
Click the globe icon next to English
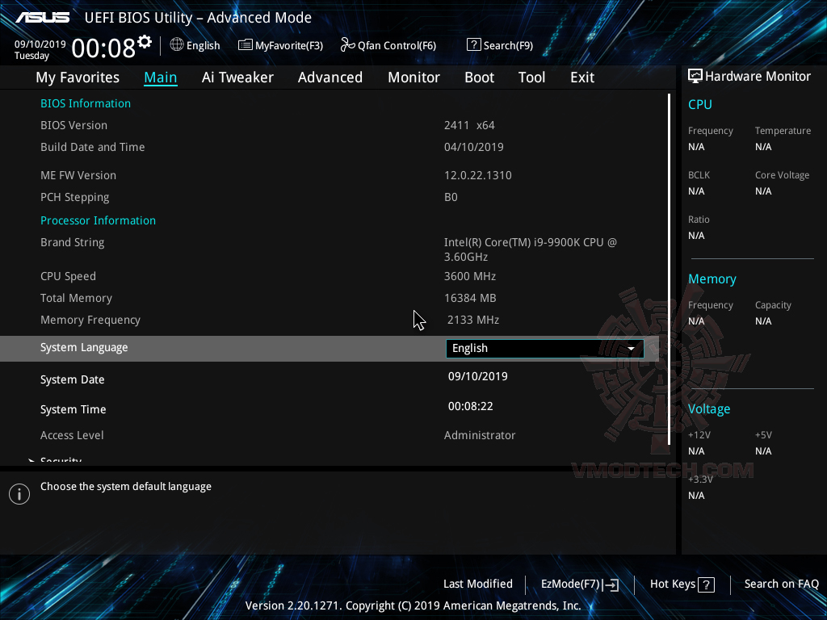176,45
